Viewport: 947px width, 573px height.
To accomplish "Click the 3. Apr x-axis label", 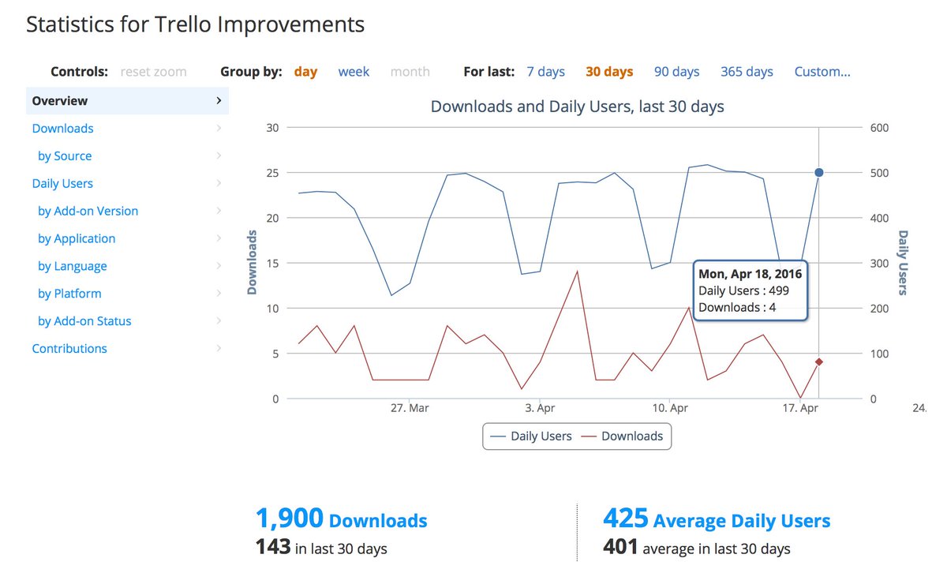I will click(x=540, y=408).
